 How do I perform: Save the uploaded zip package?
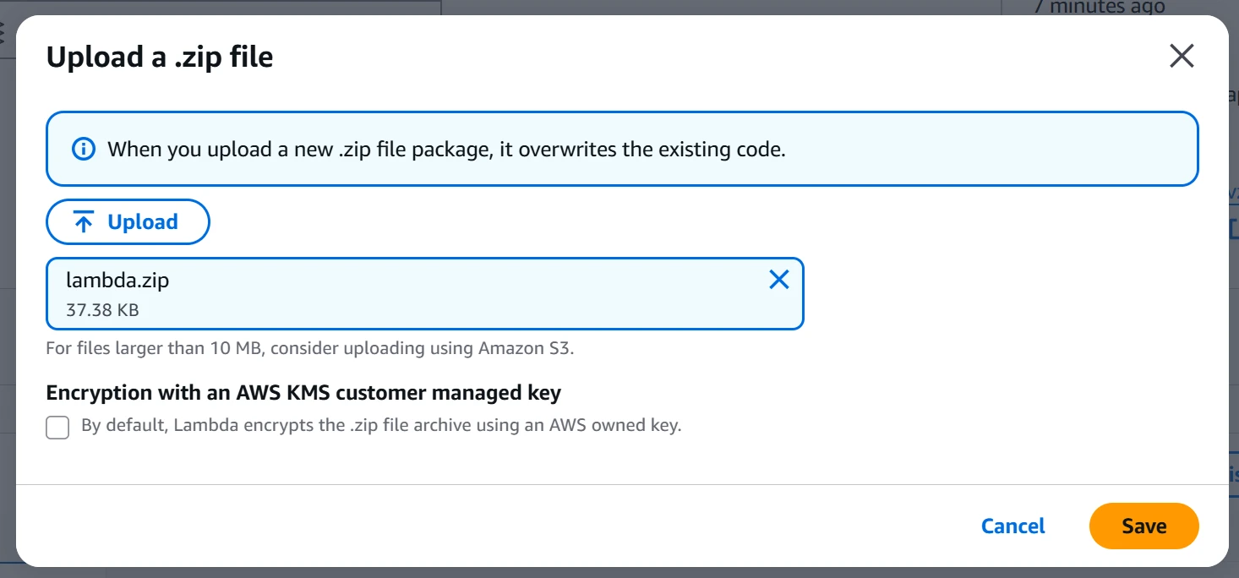(1143, 526)
